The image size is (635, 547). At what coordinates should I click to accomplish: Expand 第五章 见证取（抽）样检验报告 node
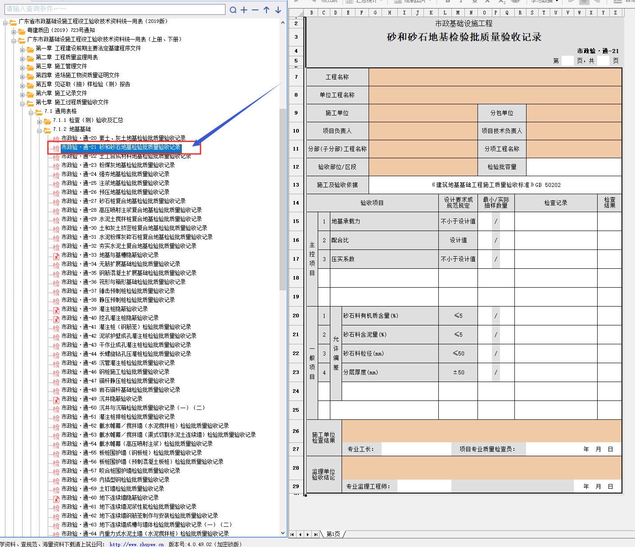click(x=23, y=85)
